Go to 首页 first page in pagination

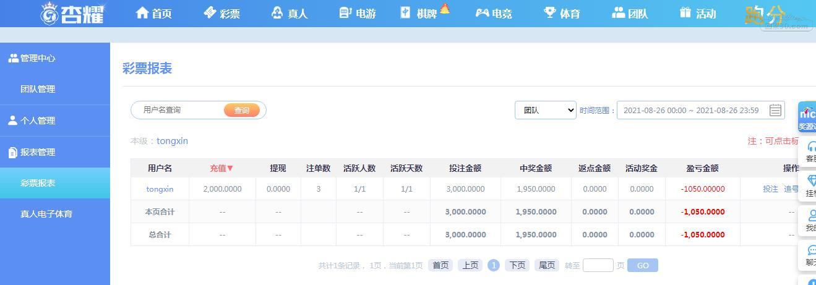pyautogui.click(x=440, y=265)
